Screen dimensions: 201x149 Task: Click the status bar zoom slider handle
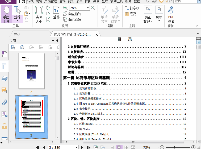175,147
